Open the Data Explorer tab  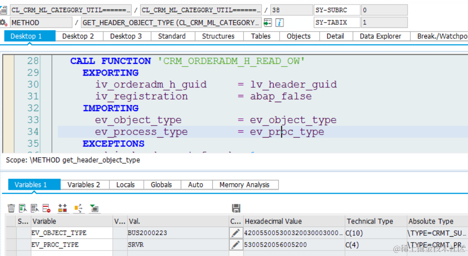coord(380,36)
